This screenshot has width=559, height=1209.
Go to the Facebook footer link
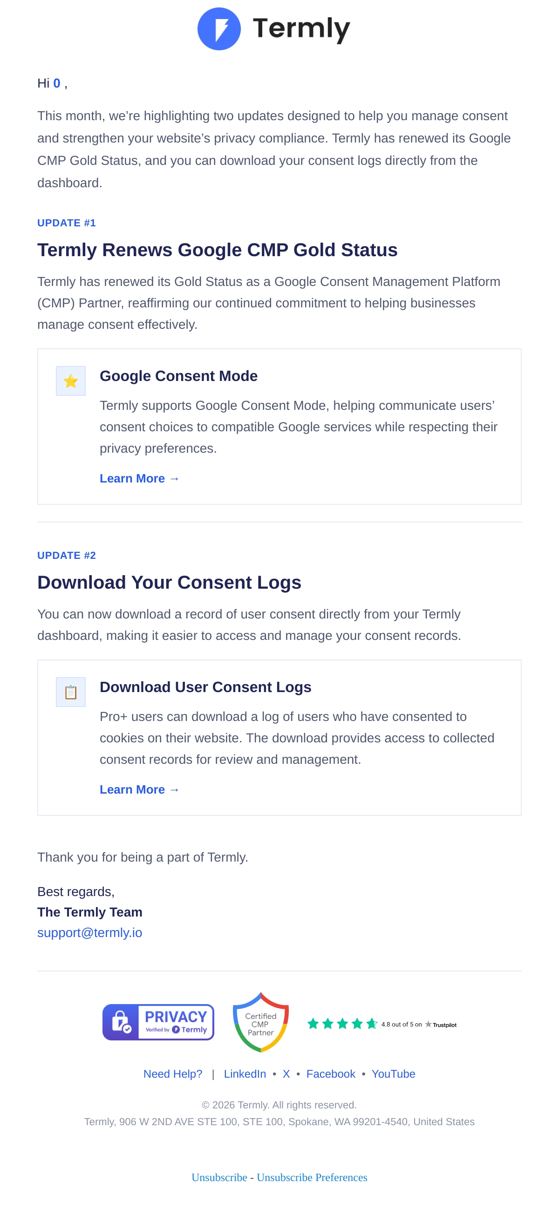tap(331, 1074)
